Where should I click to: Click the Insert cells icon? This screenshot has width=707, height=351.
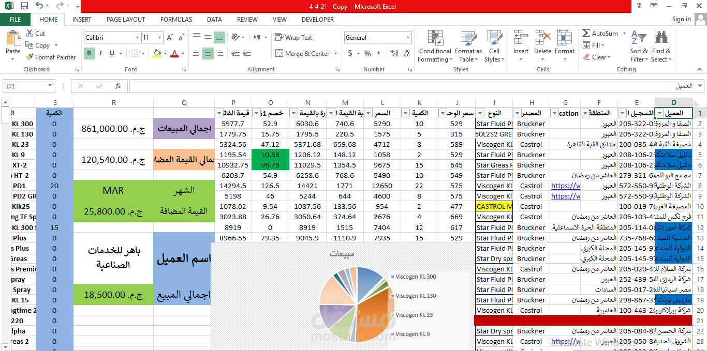521,38
